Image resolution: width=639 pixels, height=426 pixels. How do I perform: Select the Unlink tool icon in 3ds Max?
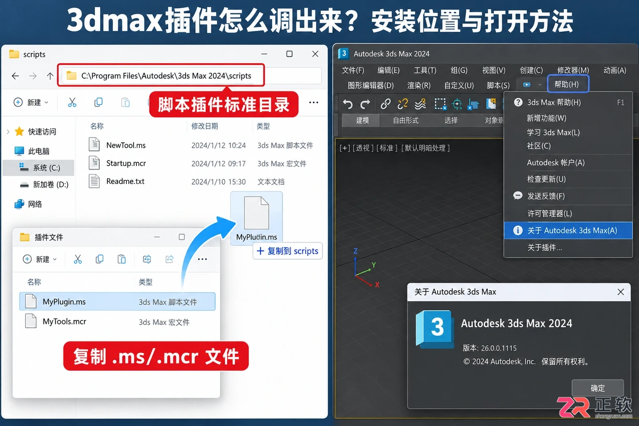click(402, 104)
